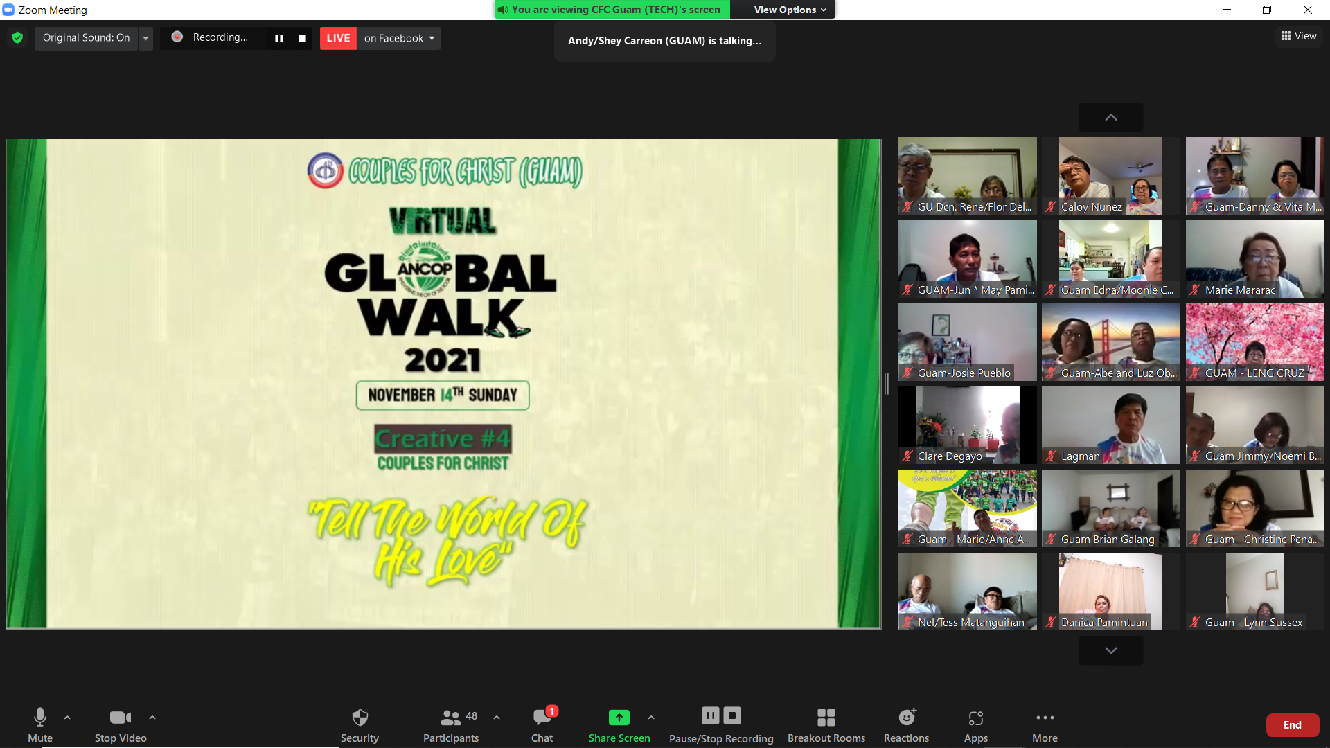
Task: Open the More options ellipsis
Action: (1045, 718)
